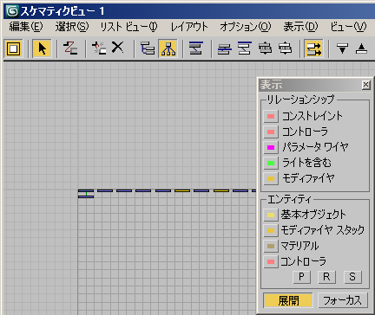Screen dimensions: 375x315
Task: Switch to Hierarchy mode icon
Action: (148, 48)
